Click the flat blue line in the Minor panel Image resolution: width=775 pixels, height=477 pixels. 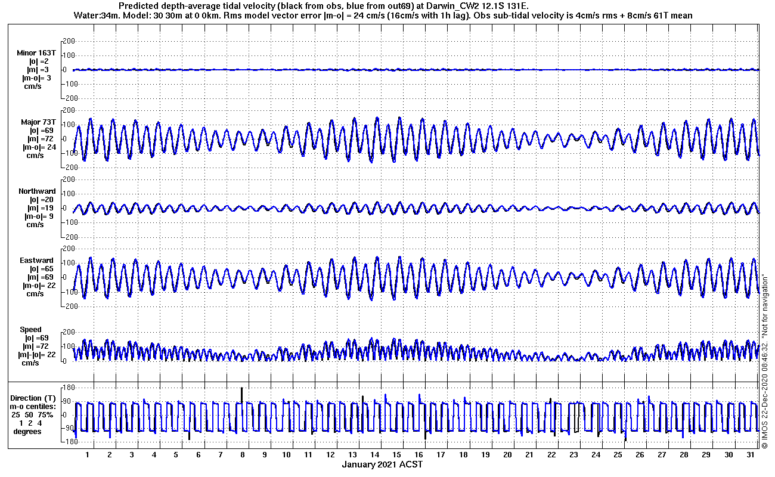(x=417, y=70)
